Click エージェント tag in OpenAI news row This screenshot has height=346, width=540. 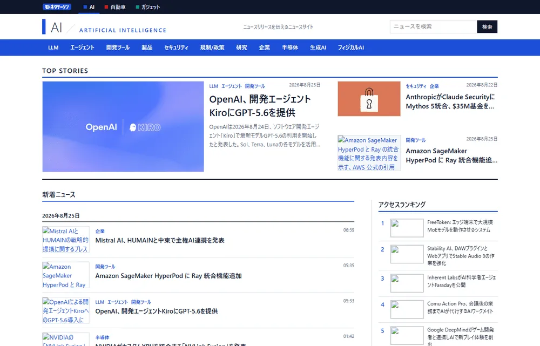117,302
